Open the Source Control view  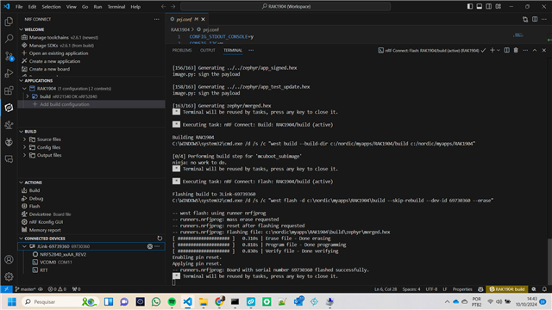(9, 56)
